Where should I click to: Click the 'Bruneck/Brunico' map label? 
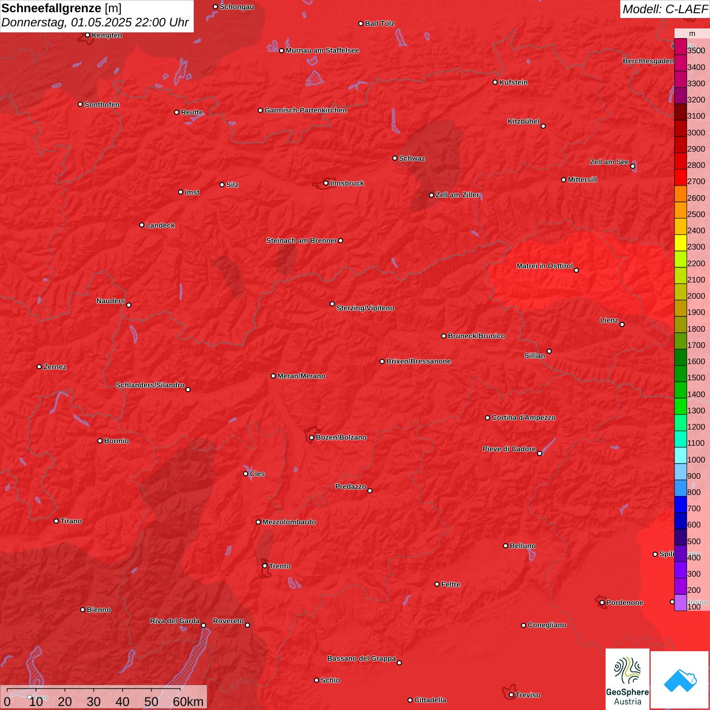coord(476,336)
